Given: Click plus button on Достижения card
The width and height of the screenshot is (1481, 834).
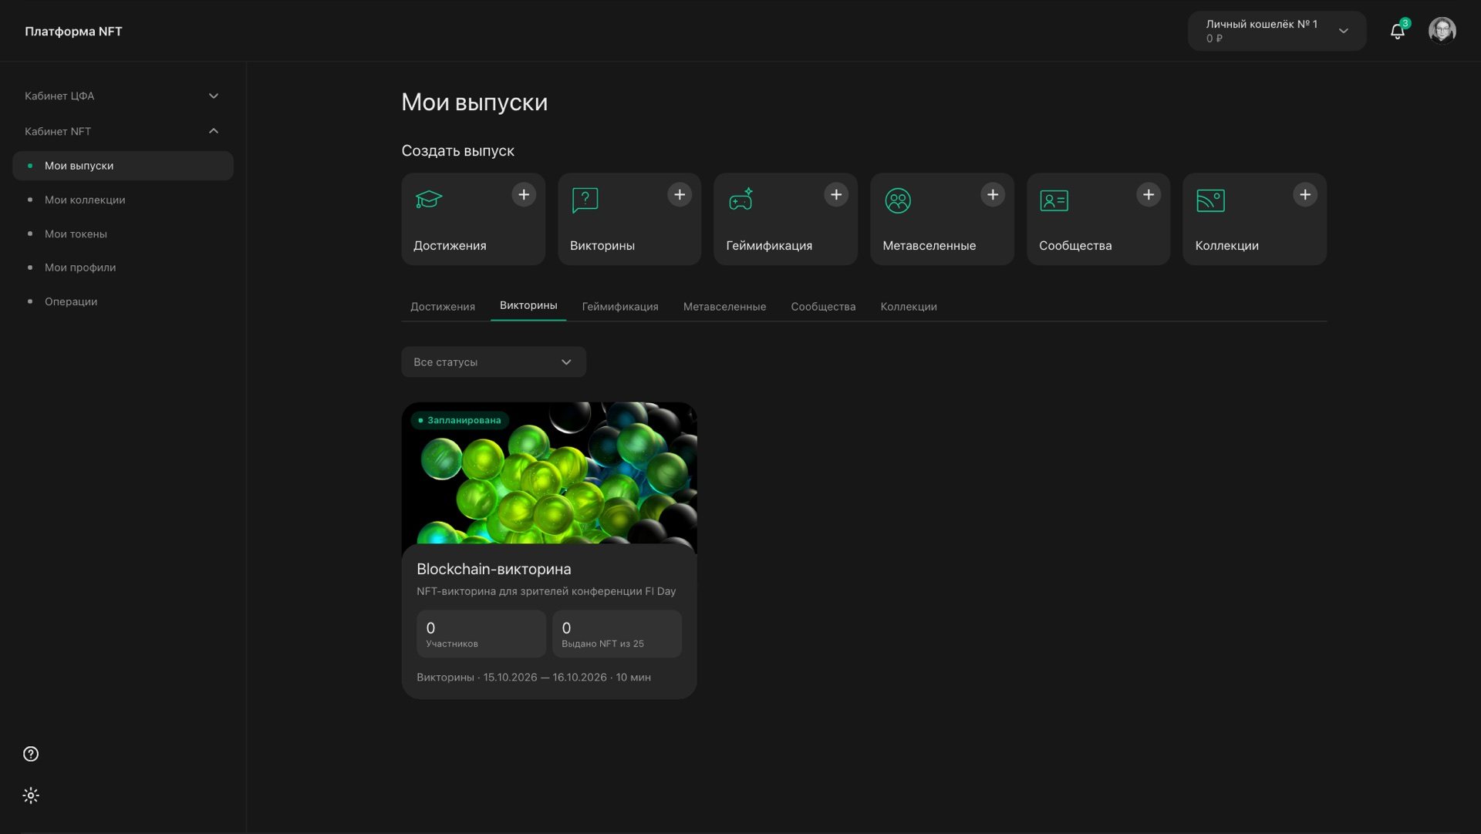Looking at the screenshot, I should coord(524,195).
